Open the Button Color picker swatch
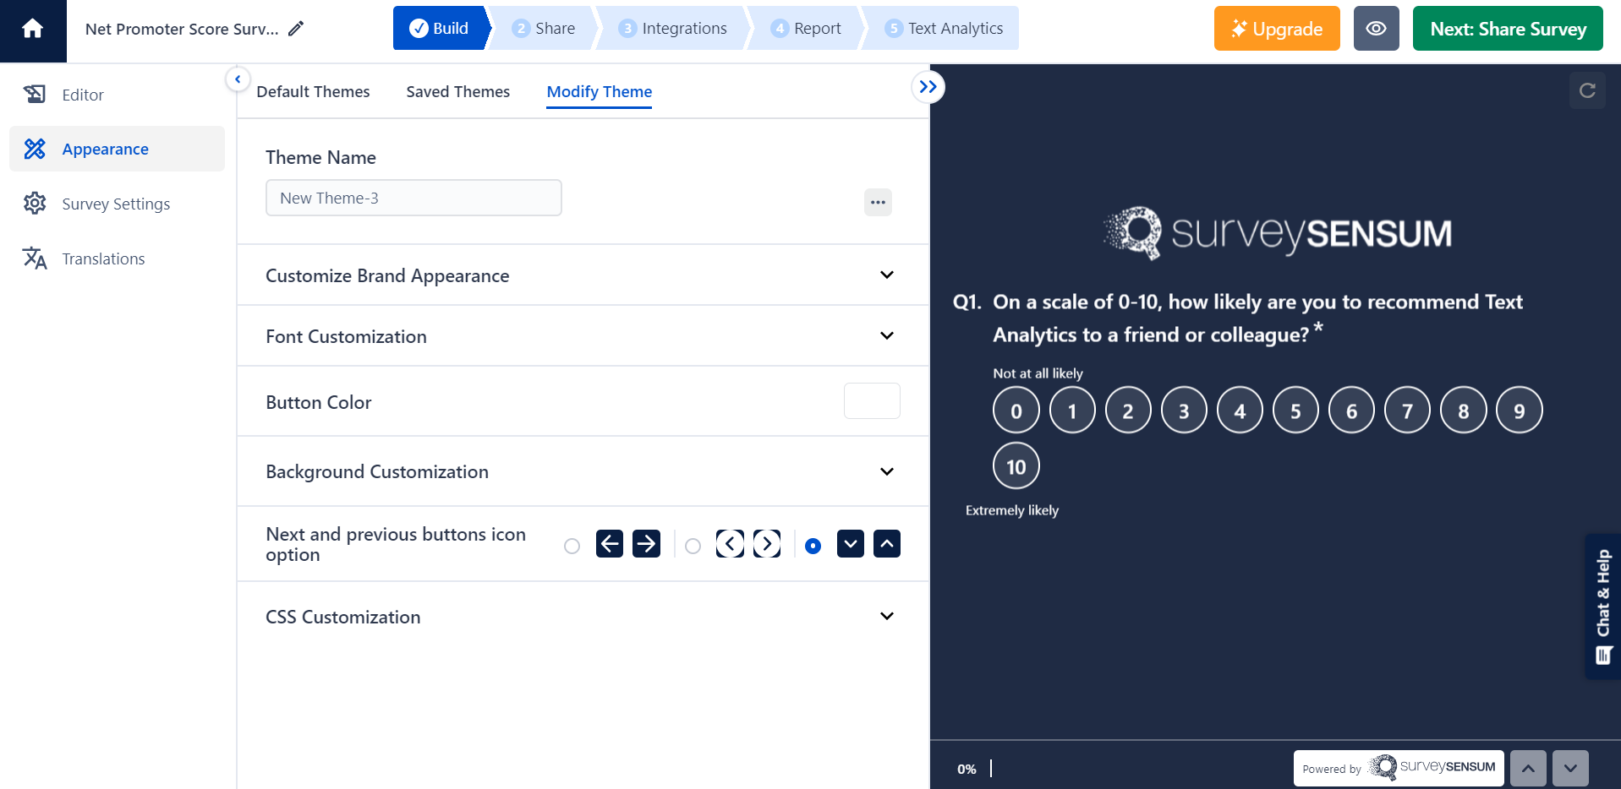This screenshot has width=1621, height=789. click(x=871, y=400)
